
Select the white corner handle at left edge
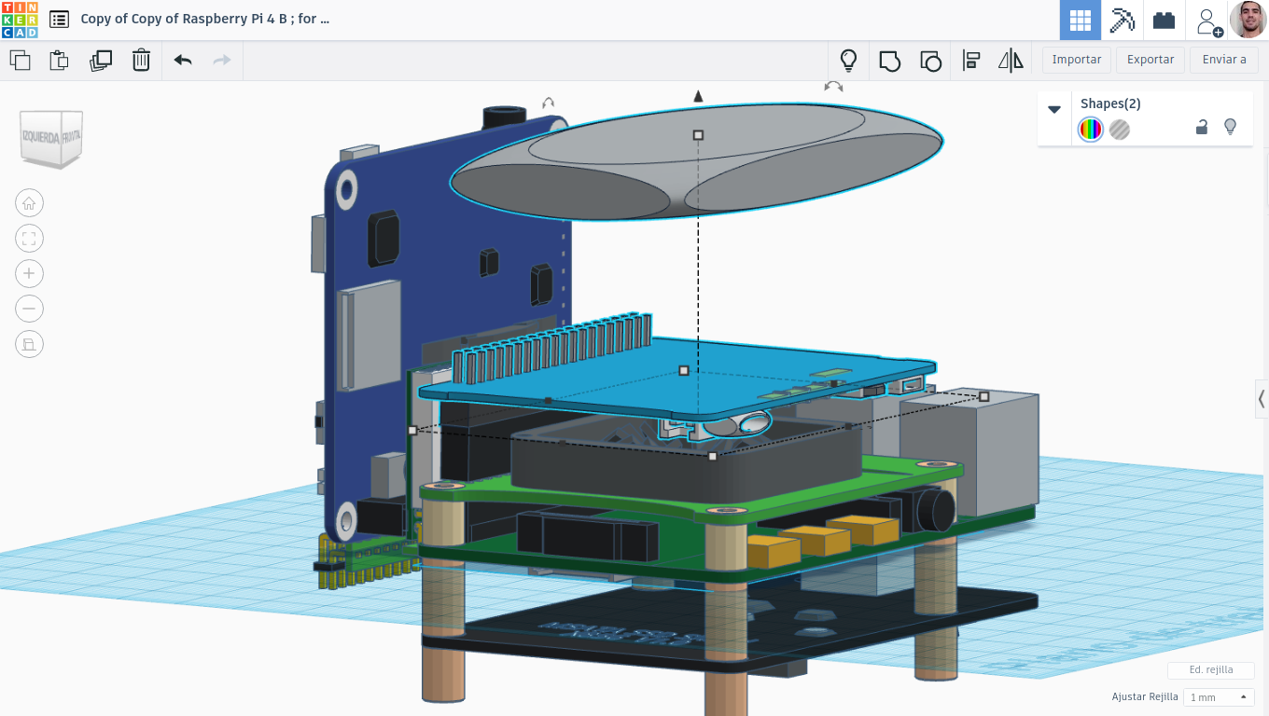click(x=412, y=431)
